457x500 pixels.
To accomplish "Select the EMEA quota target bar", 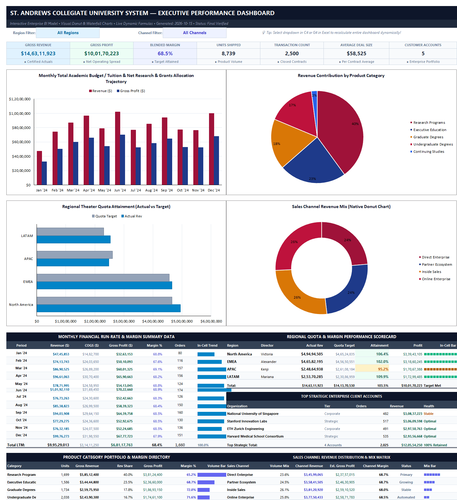I will coord(103,278).
